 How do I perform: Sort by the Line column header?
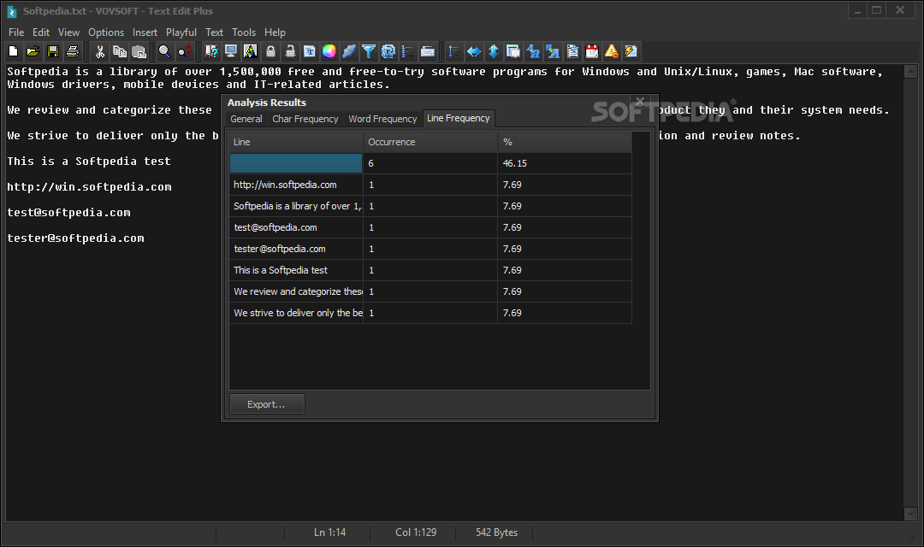coord(296,142)
